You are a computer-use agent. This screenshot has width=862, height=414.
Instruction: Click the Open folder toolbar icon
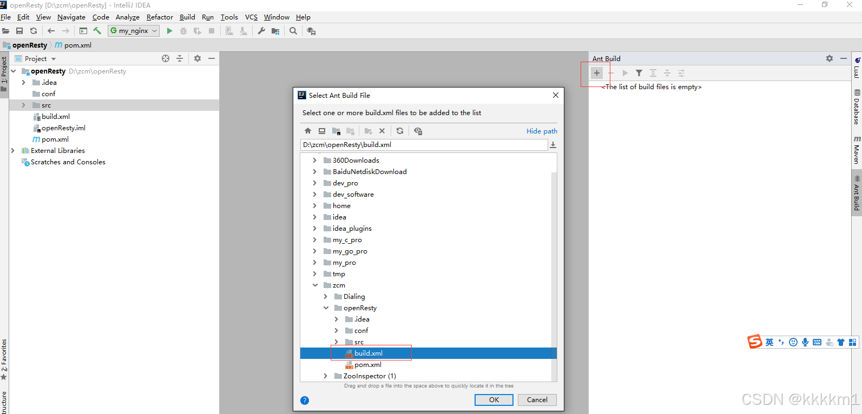(5, 31)
